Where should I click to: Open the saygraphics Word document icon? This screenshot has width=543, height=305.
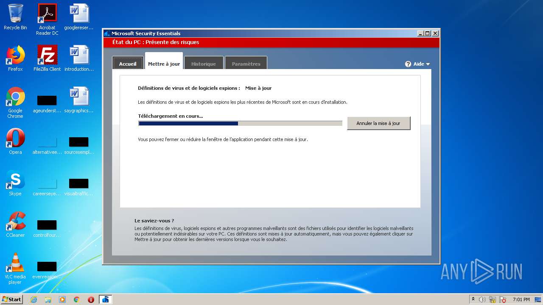pos(79,100)
